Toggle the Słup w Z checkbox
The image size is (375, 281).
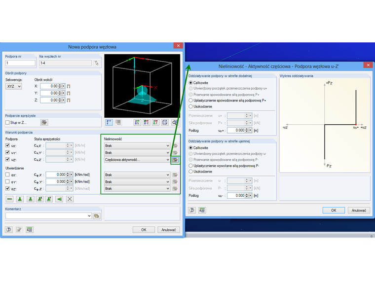point(8,123)
